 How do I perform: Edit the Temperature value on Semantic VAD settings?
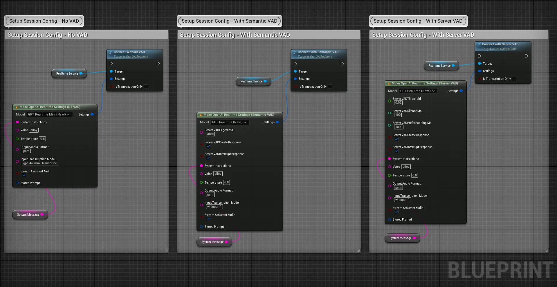226,183
